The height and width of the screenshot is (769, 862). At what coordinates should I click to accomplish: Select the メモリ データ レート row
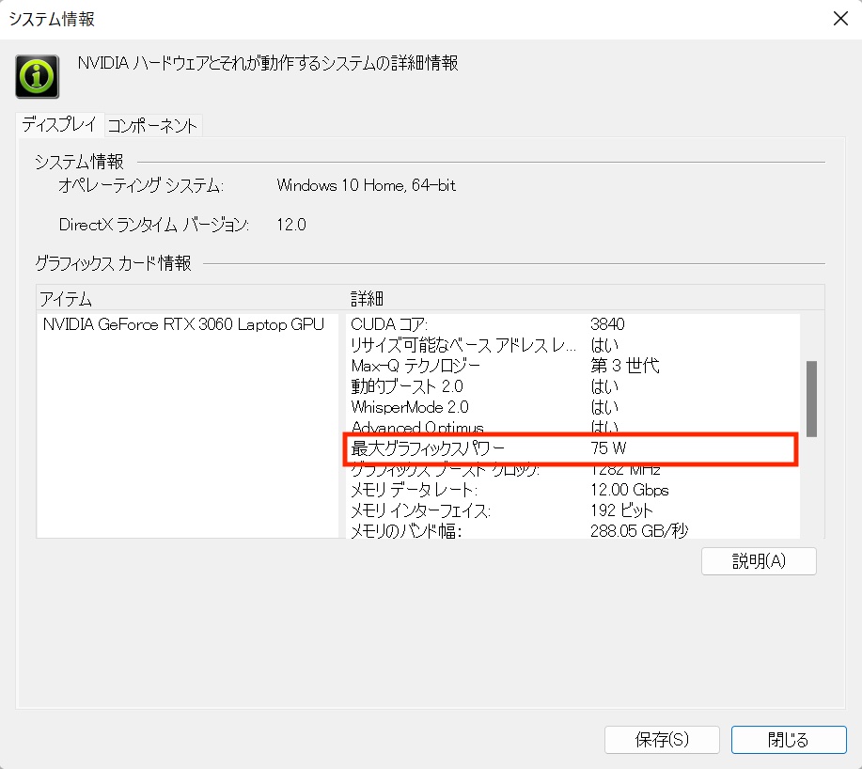click(x=572, y=490)
